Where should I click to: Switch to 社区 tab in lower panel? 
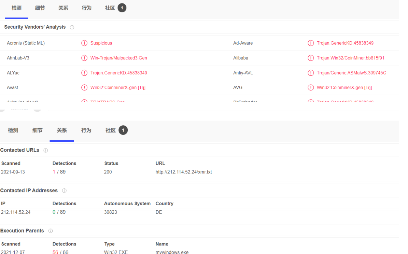click(x=116, y=130)
